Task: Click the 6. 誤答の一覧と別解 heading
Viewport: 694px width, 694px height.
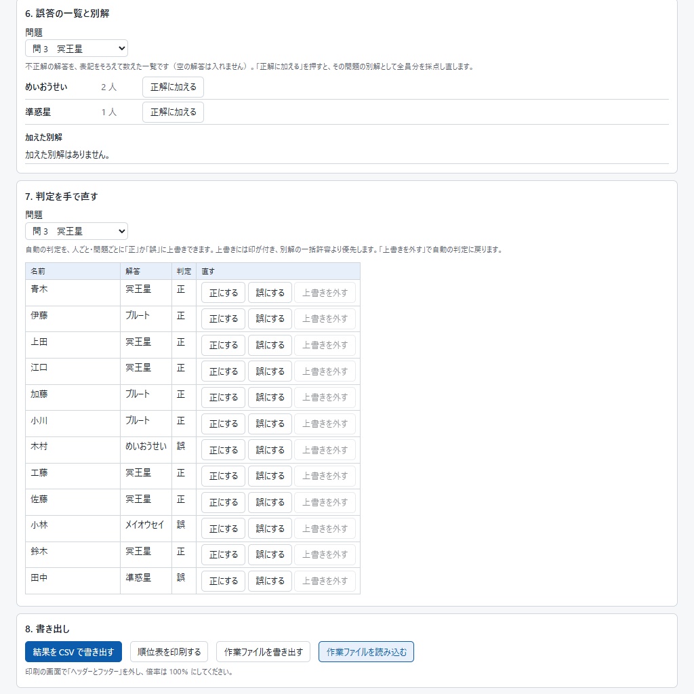Action: 67,14
